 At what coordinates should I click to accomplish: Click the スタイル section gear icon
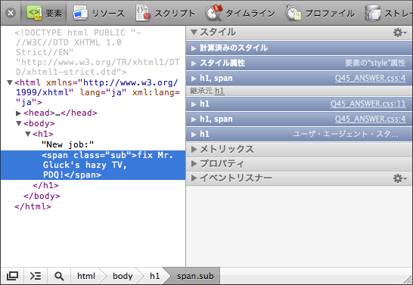pos(400,33)
